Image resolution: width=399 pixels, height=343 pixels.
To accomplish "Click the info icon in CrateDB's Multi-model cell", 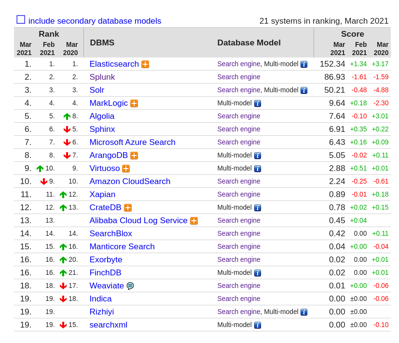I will [x=258, y=208].
